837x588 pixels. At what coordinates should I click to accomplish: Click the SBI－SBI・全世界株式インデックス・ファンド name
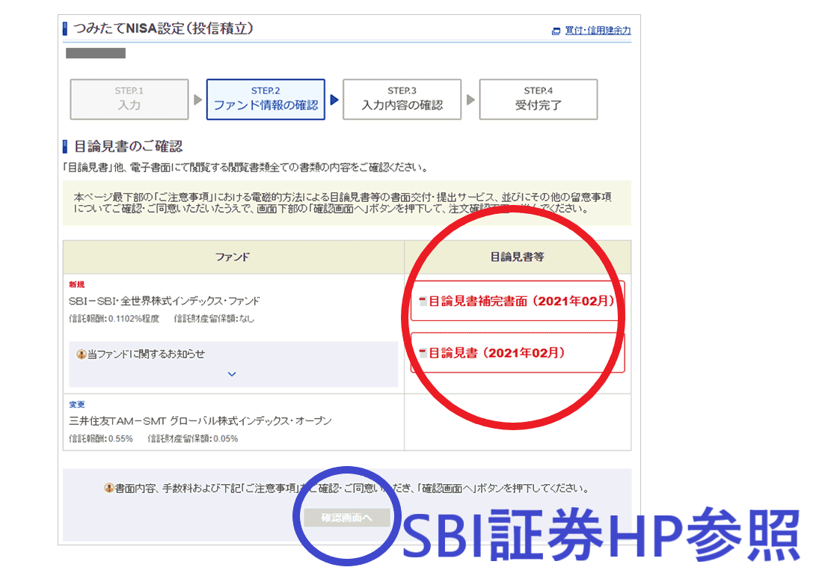[165, 301]
